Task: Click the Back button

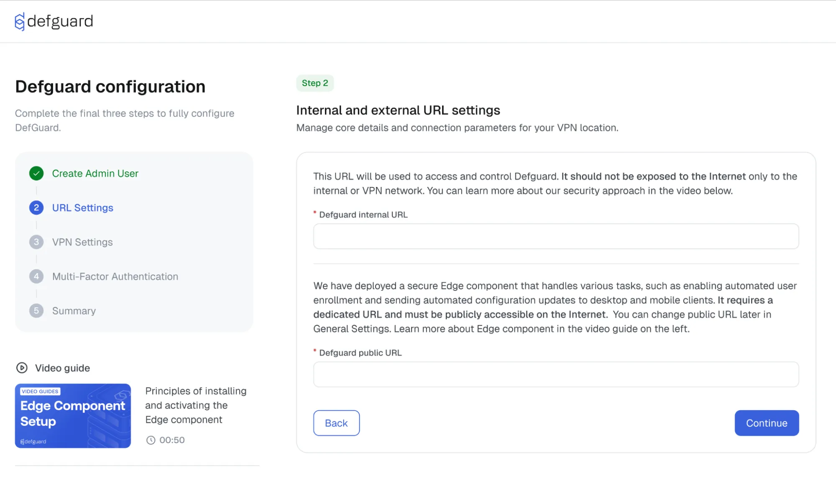Action: click(336, 423)
